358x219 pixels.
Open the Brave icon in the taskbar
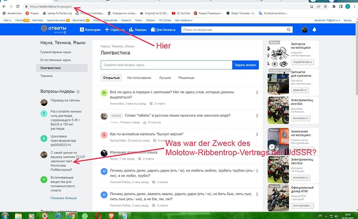tap(111, 215)
